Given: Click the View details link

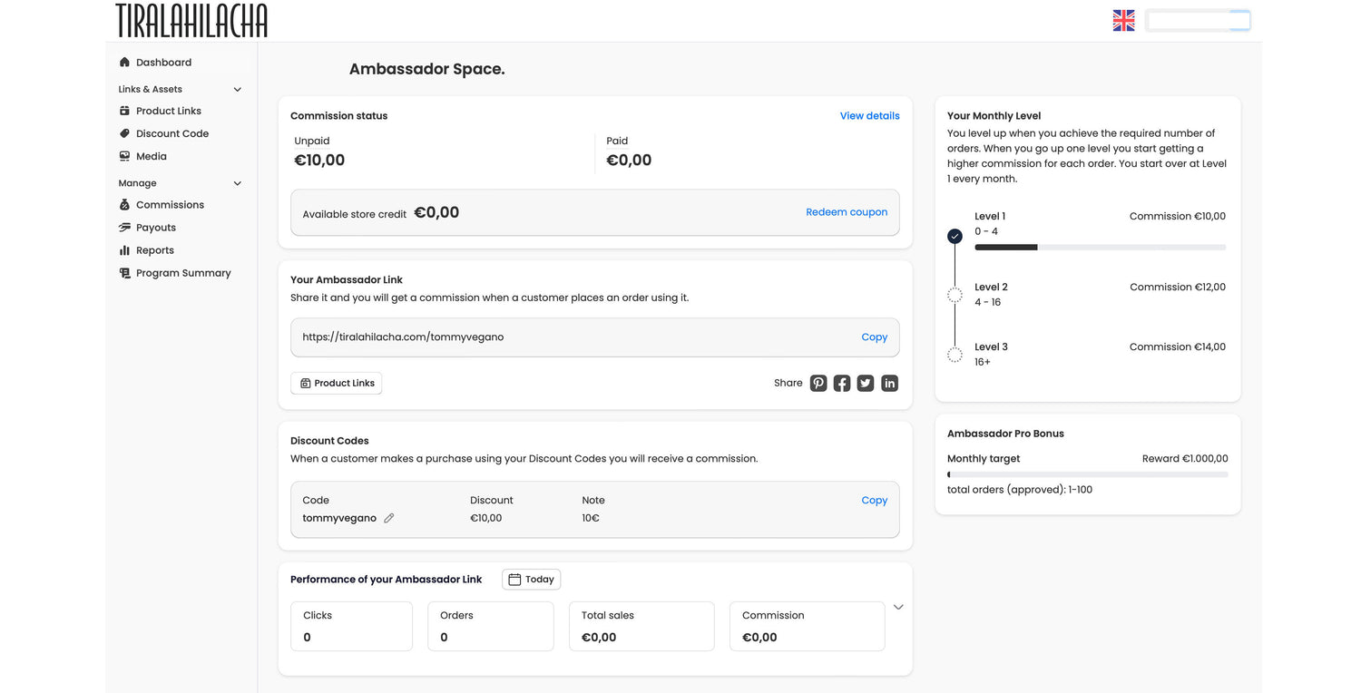Looking at the screenshot, I should pyautogui.click(x=869, y=116).
